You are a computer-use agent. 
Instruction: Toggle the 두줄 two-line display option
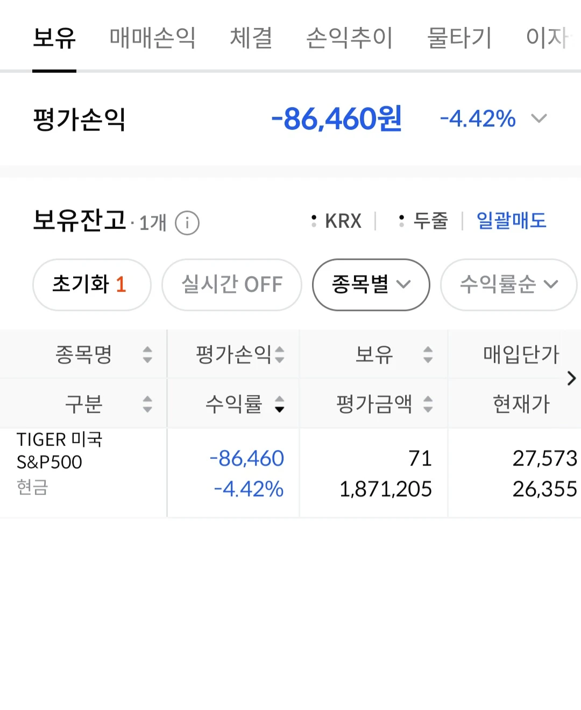423,221
